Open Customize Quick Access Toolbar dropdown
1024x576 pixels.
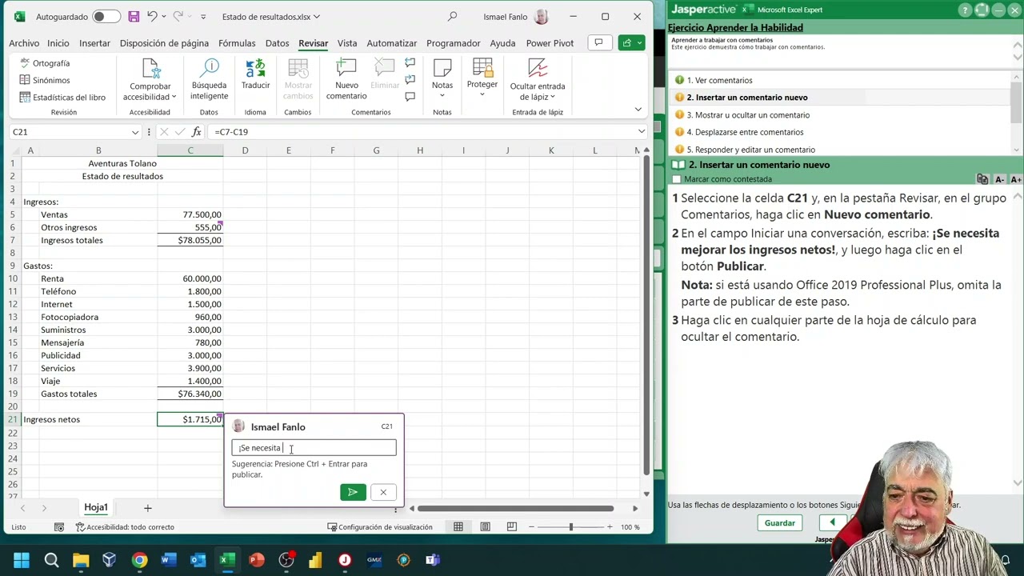[x=203, y=16]
